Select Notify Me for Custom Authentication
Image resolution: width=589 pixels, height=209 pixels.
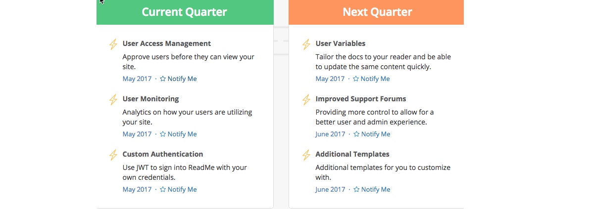(178, 190)
